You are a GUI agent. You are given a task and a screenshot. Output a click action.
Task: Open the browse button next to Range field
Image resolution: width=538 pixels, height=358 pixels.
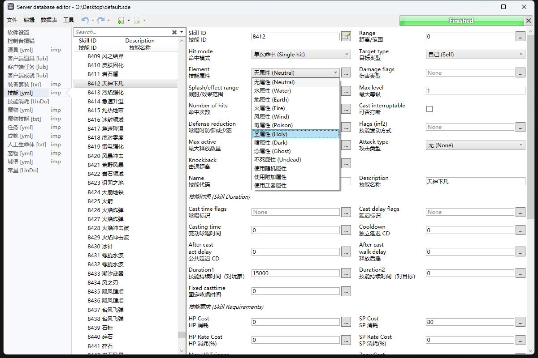coord(520,37)
